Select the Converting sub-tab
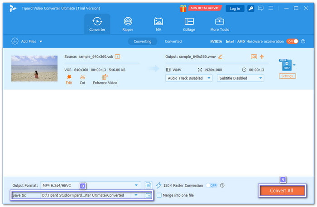317x207 pixels. point(142,42)
